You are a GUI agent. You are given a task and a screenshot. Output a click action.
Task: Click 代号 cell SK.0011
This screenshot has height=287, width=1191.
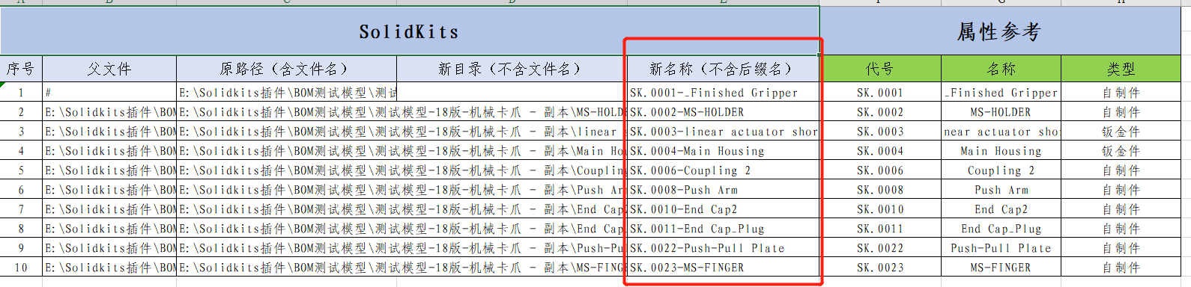880,229
